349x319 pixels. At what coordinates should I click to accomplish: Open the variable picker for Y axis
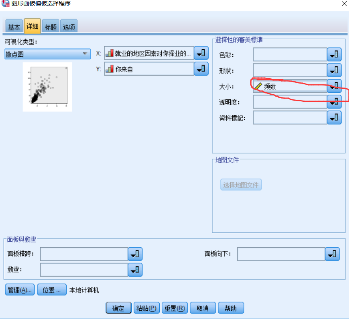tap(201, 68)
